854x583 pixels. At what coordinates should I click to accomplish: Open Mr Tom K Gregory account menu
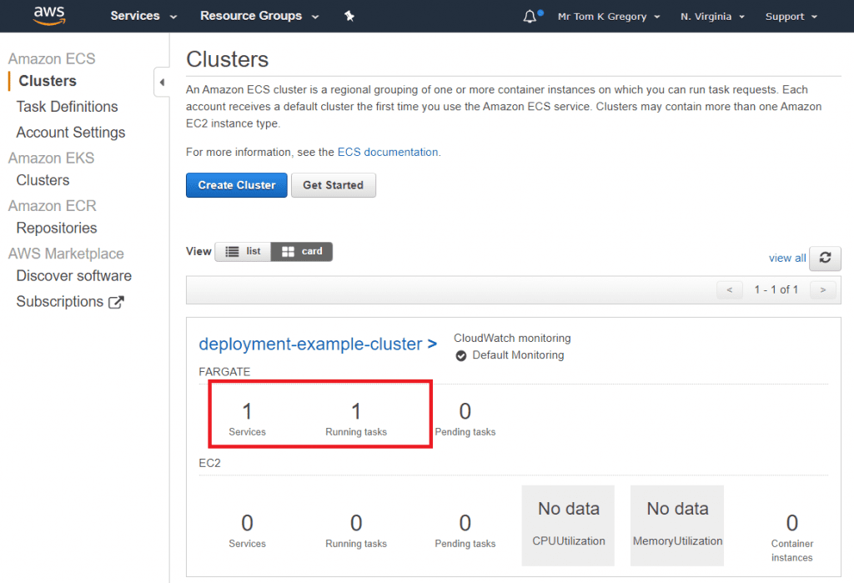tap(608, 17)
